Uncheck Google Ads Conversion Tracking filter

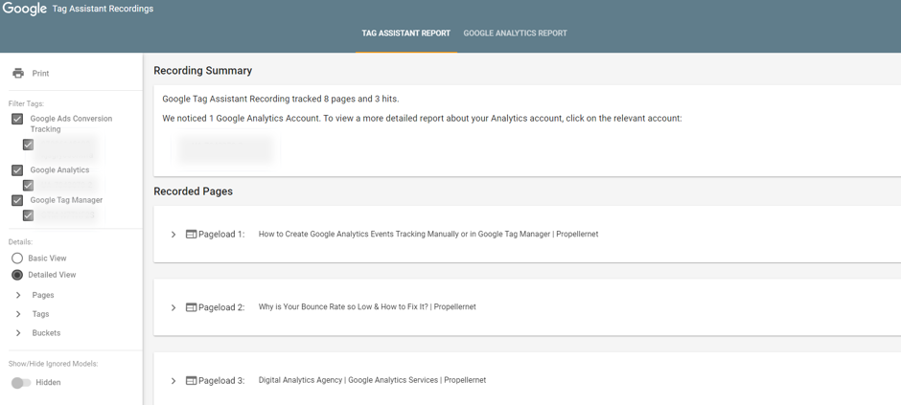pos(17,119)
